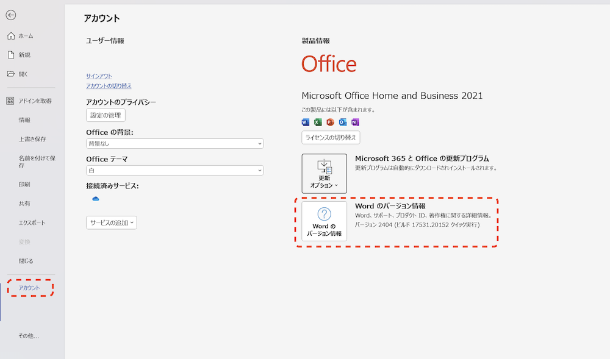
Task: Click the red Office logo text
Action: click(329, 64)
